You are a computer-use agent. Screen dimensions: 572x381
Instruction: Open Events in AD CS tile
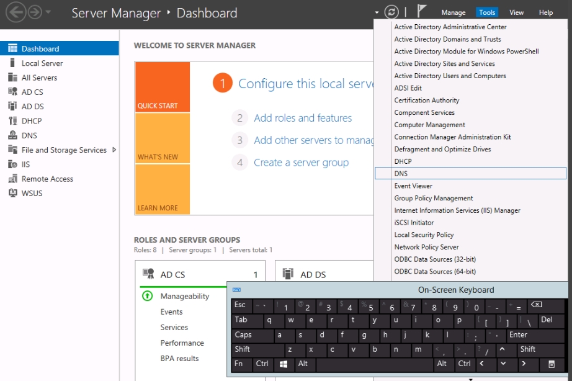pyautogui.click(x=171, y=312)
